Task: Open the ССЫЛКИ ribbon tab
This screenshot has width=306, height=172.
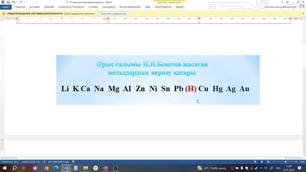Action: click(93, 7)
